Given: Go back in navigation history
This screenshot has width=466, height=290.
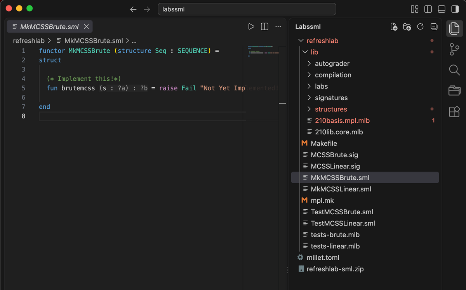Looking at the screenshot, I should point(133,9).
